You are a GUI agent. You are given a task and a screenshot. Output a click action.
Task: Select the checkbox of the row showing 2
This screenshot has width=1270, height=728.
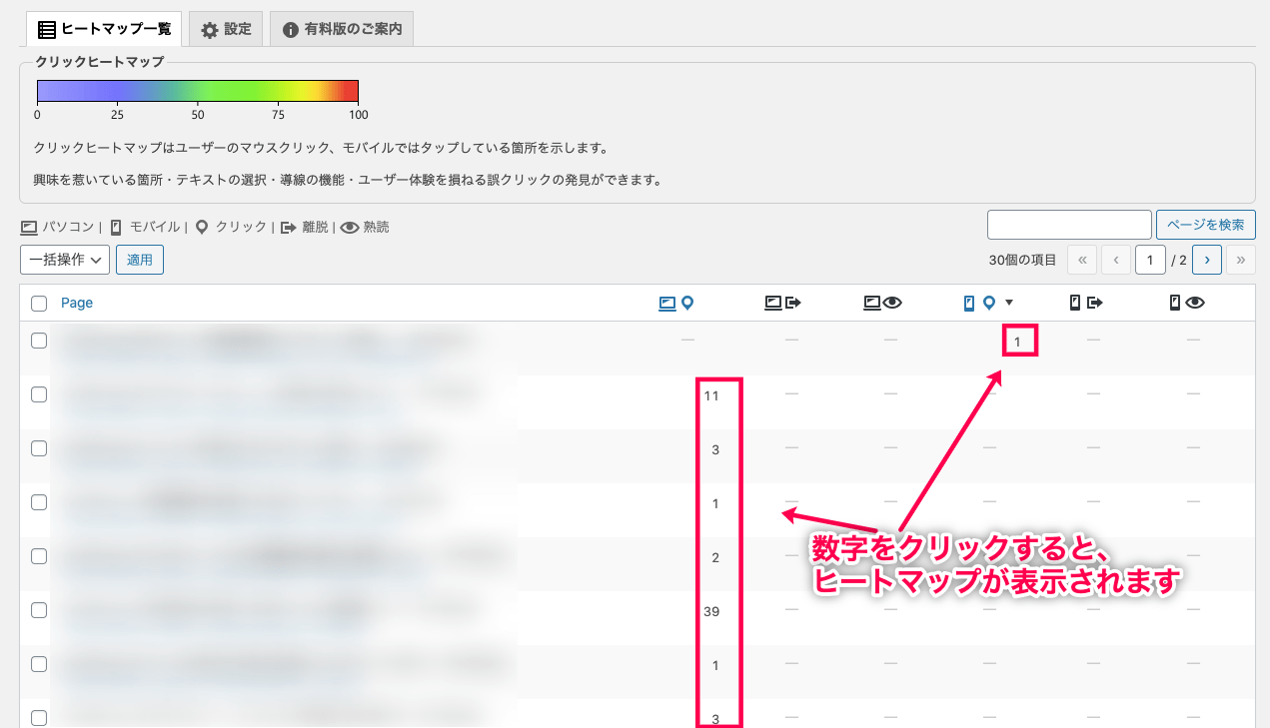(x=39, y=556)
